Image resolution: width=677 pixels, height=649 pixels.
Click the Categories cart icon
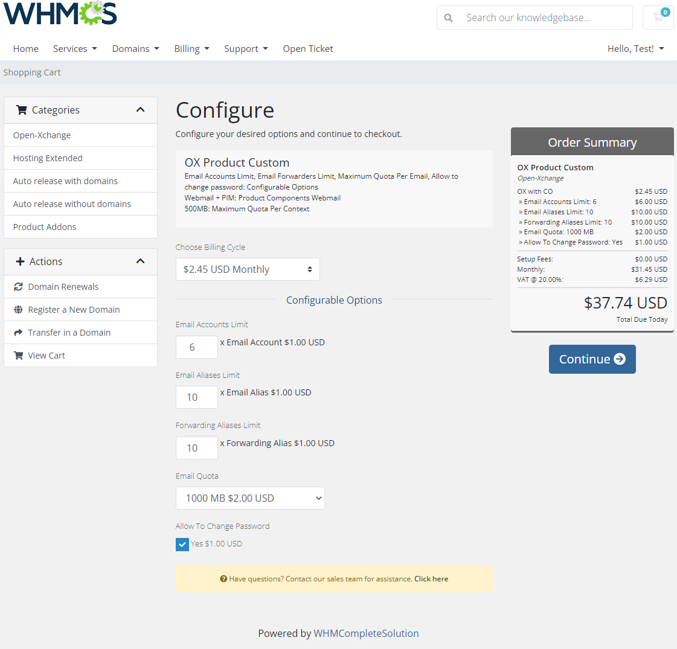pos(21,110)
